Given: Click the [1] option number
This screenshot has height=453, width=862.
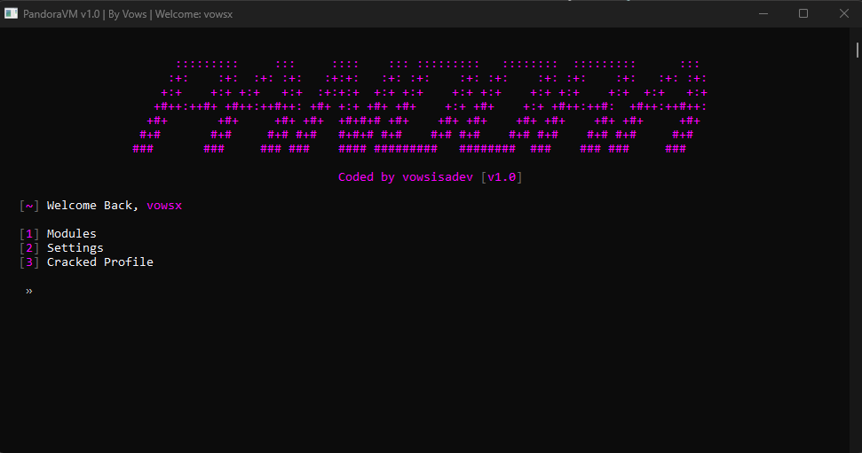Looking at the screenshot, I should click(x=29, y=234).
